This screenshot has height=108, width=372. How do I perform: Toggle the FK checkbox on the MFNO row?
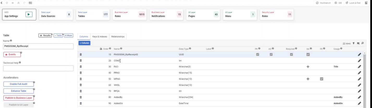pyautogui.click(x=321, y=79)
